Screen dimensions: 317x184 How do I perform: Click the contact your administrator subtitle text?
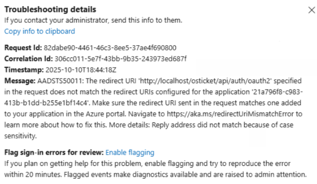click(93, 20)
